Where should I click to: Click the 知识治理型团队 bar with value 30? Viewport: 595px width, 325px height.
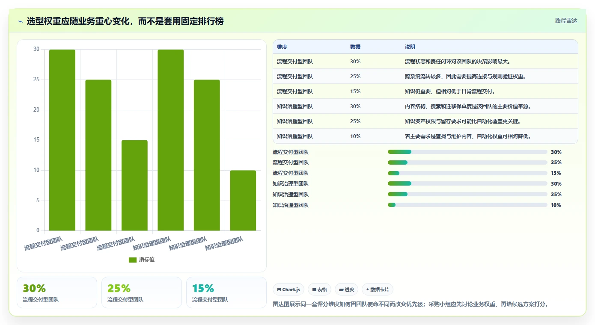tap(171, 140)
